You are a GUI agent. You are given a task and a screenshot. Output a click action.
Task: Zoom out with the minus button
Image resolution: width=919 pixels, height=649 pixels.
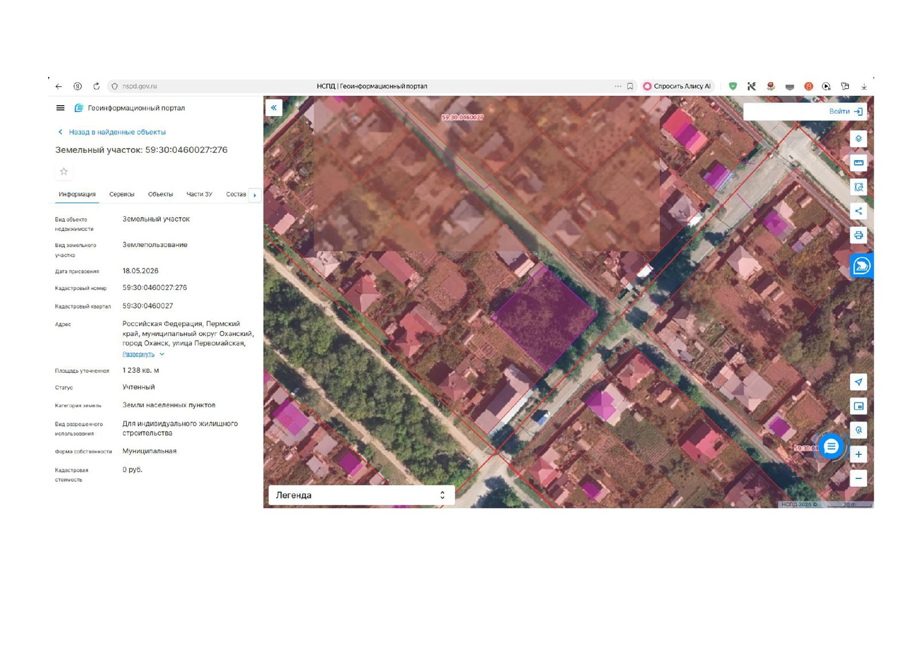[858, 478]
